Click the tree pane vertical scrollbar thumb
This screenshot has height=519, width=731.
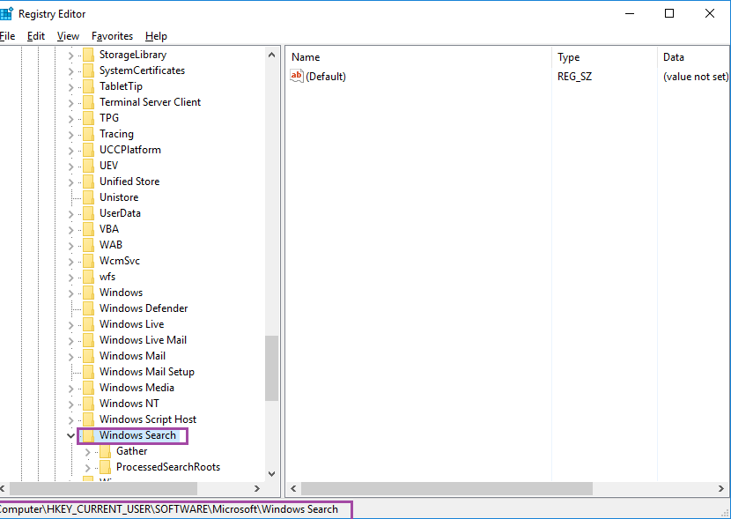pos(272,368)
